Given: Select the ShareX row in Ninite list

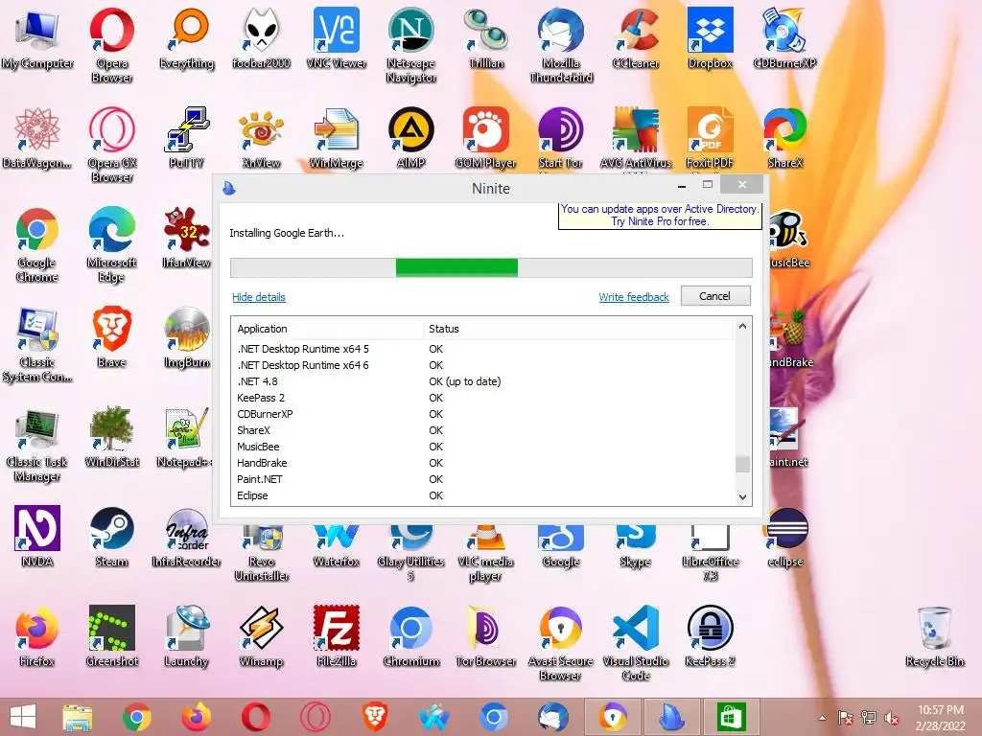Looking at the screenshot, I should tap(483, 430).
